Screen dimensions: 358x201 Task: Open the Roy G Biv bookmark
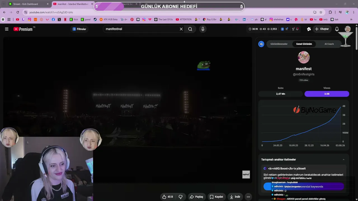pyautogui.click(x=209, y=20)
